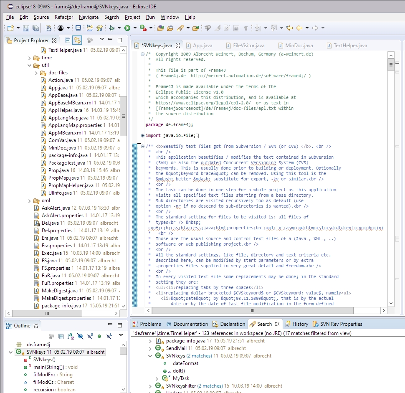
Task: Collapse all in Project Explorer
Action: tap(67, 41)
